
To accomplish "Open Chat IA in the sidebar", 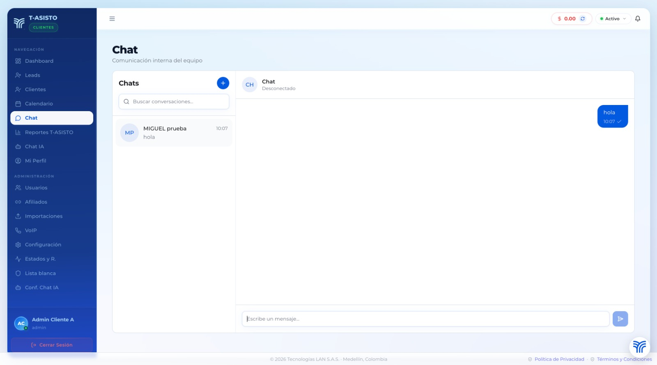I will [x=34, y=146].
